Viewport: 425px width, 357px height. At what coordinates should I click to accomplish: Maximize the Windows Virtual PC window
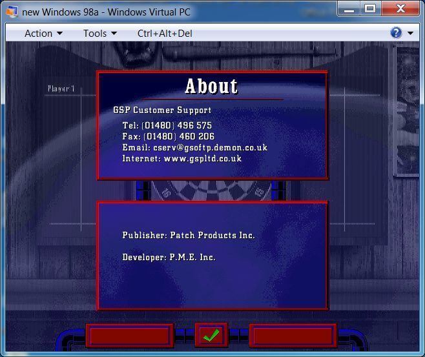point(370,9)
